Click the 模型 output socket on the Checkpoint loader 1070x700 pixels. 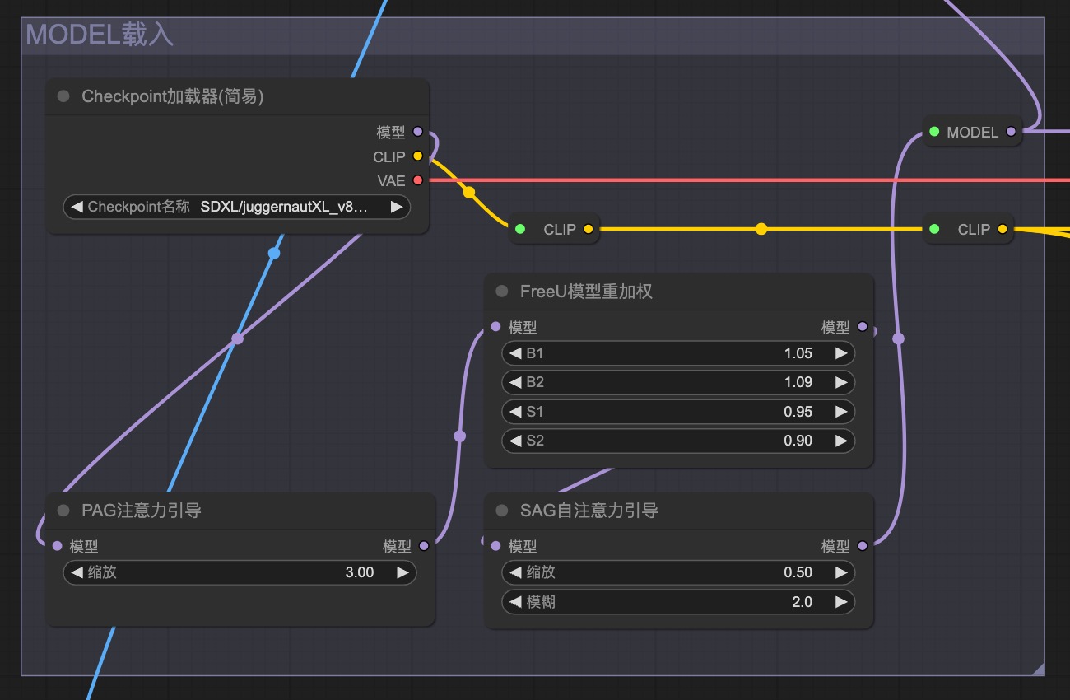tap(417, 132)
